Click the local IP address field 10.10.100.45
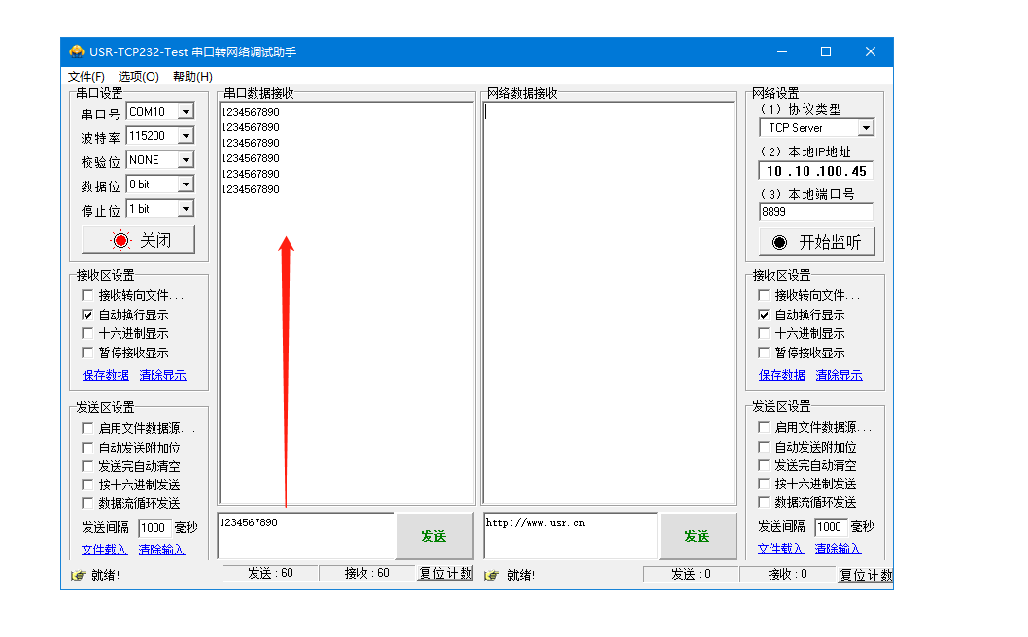The image size is (1028, 637). 816,171
